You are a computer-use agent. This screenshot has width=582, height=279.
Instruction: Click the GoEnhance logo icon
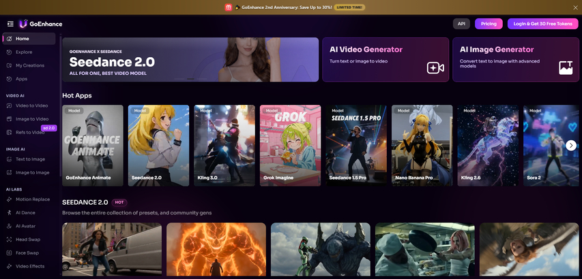23,24
